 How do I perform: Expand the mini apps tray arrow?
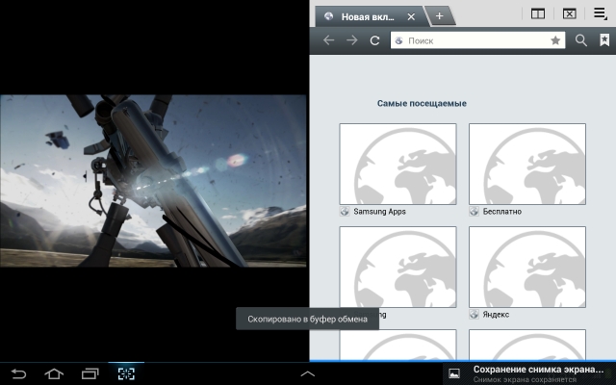point(308,374)
